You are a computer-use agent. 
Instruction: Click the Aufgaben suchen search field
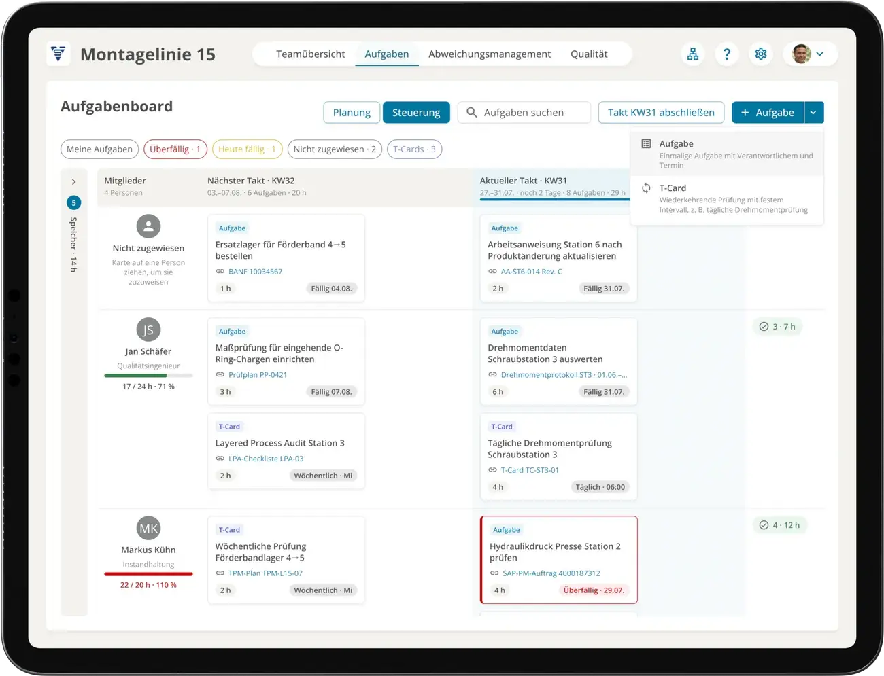[x=524, y=112]
